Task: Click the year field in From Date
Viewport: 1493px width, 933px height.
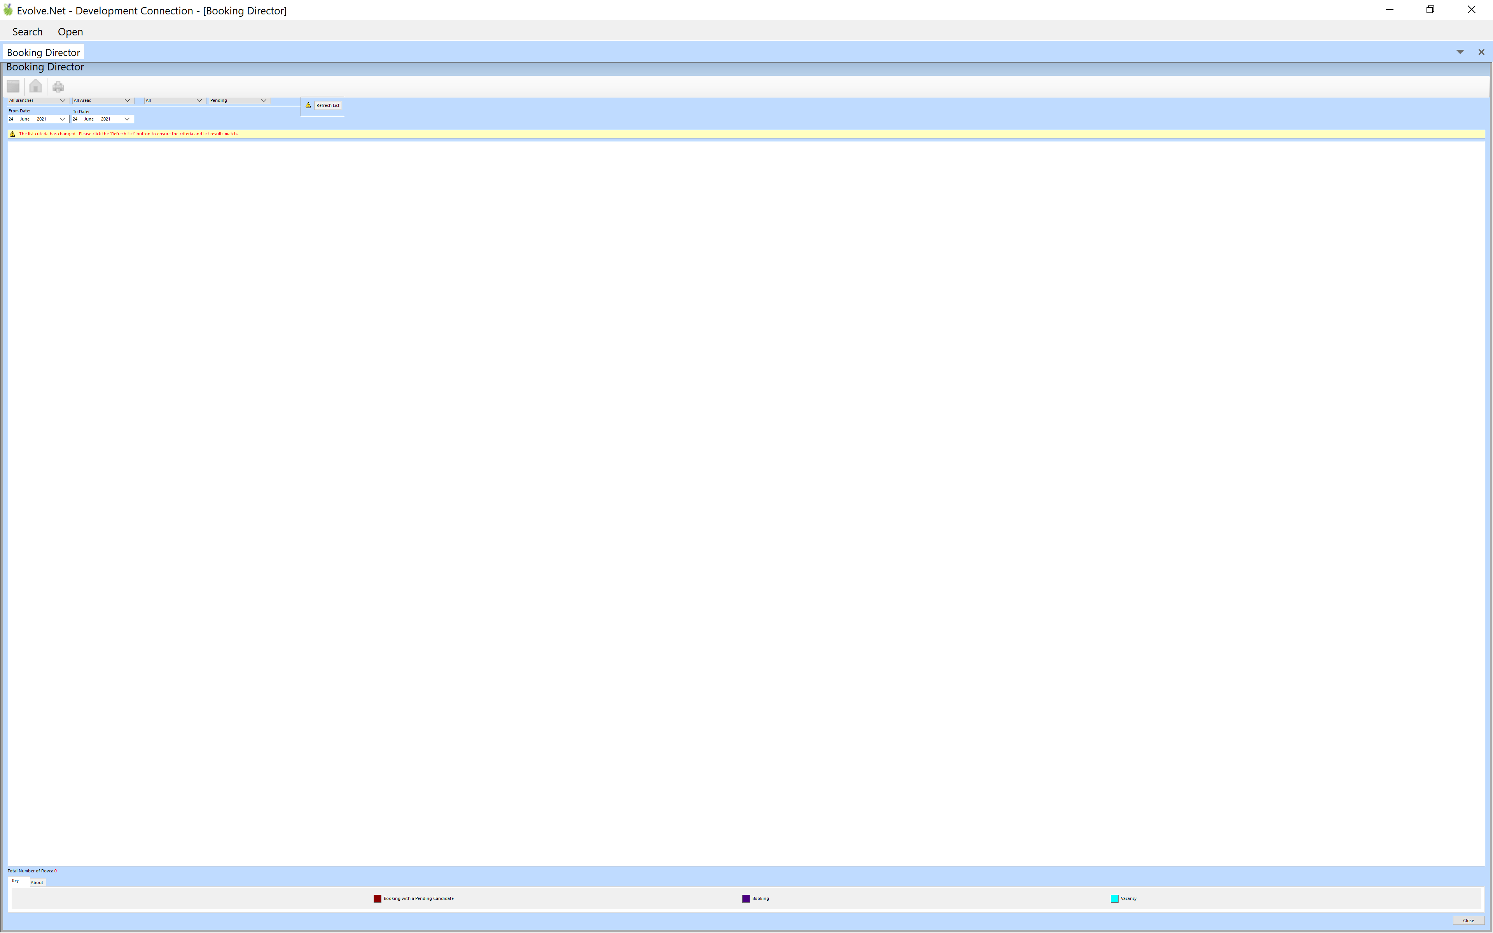Action: tap(41, 119)
